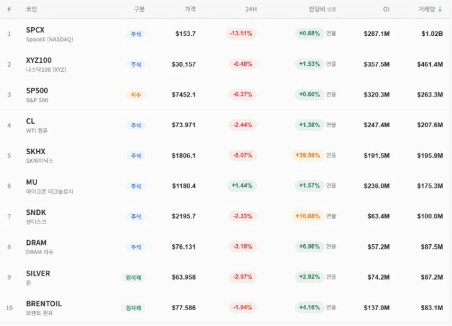The width and height of the screenshot is (452, 326).
Task: Click the $357.5M open interest value
Action: 377,64
